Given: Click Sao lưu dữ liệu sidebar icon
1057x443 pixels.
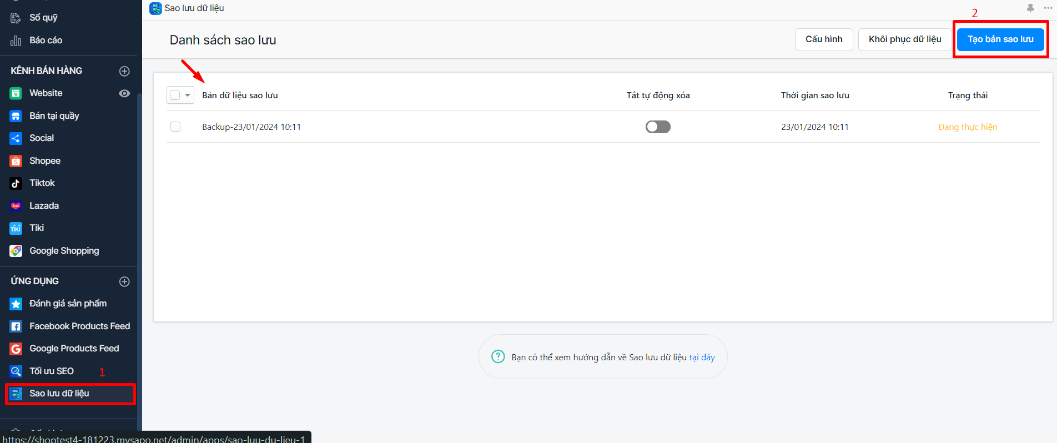Looking at the screenshot, I should [16, 394].
